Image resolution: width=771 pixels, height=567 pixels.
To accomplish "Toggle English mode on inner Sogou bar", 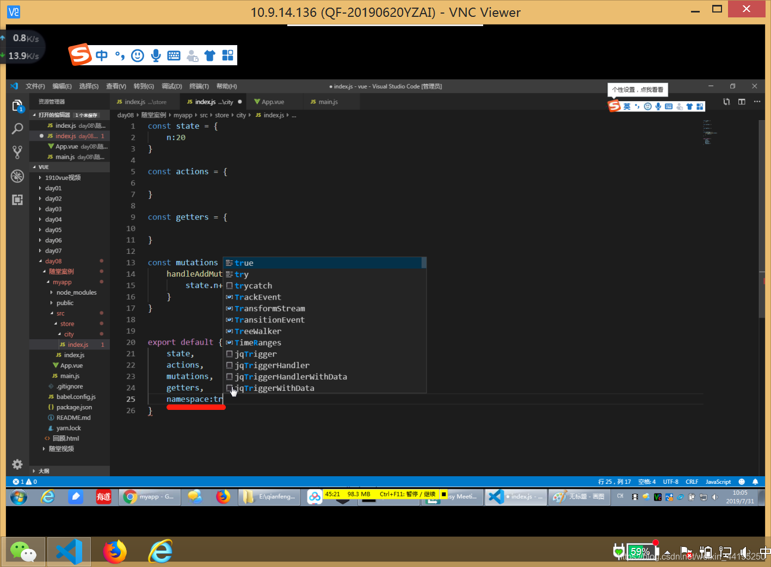I will 627,107.
